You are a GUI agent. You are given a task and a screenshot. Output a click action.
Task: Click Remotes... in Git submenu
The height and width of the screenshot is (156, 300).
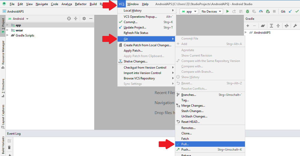[210, 128]
